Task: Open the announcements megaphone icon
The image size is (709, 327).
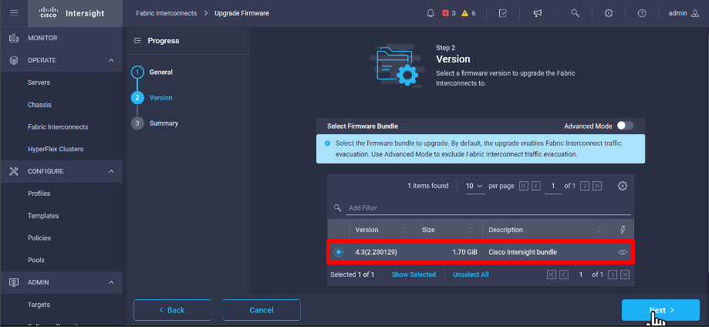Action: click(x=538, y=13)
